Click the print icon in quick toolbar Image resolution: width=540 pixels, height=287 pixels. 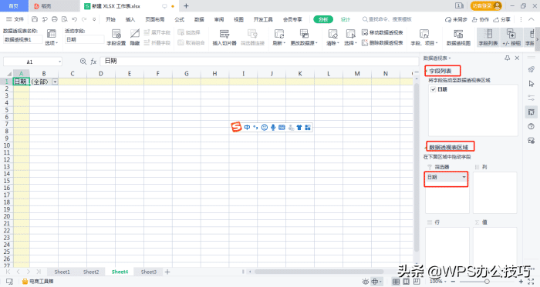click(55, 19)
